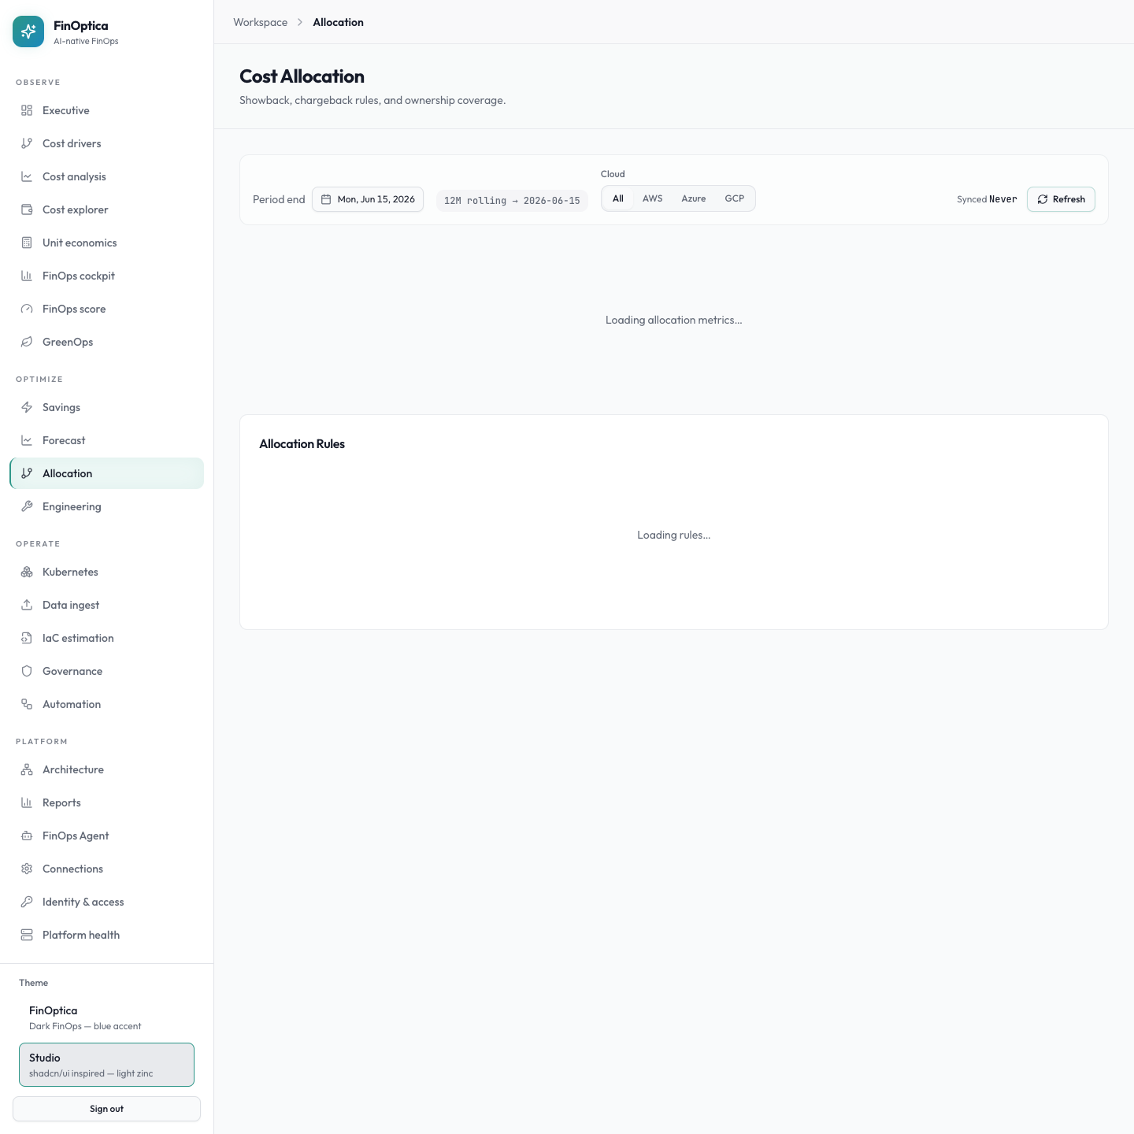Open the Governance page
This screenshot has width=1134, height=1134.
pos(106,671)
